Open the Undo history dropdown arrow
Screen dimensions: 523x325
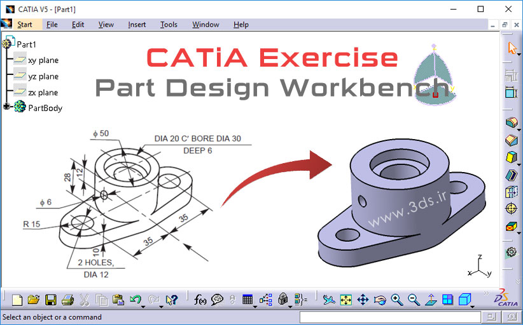pos(143,307)
